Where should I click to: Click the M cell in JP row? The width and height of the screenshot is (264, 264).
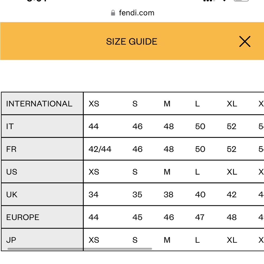(167, 240)
